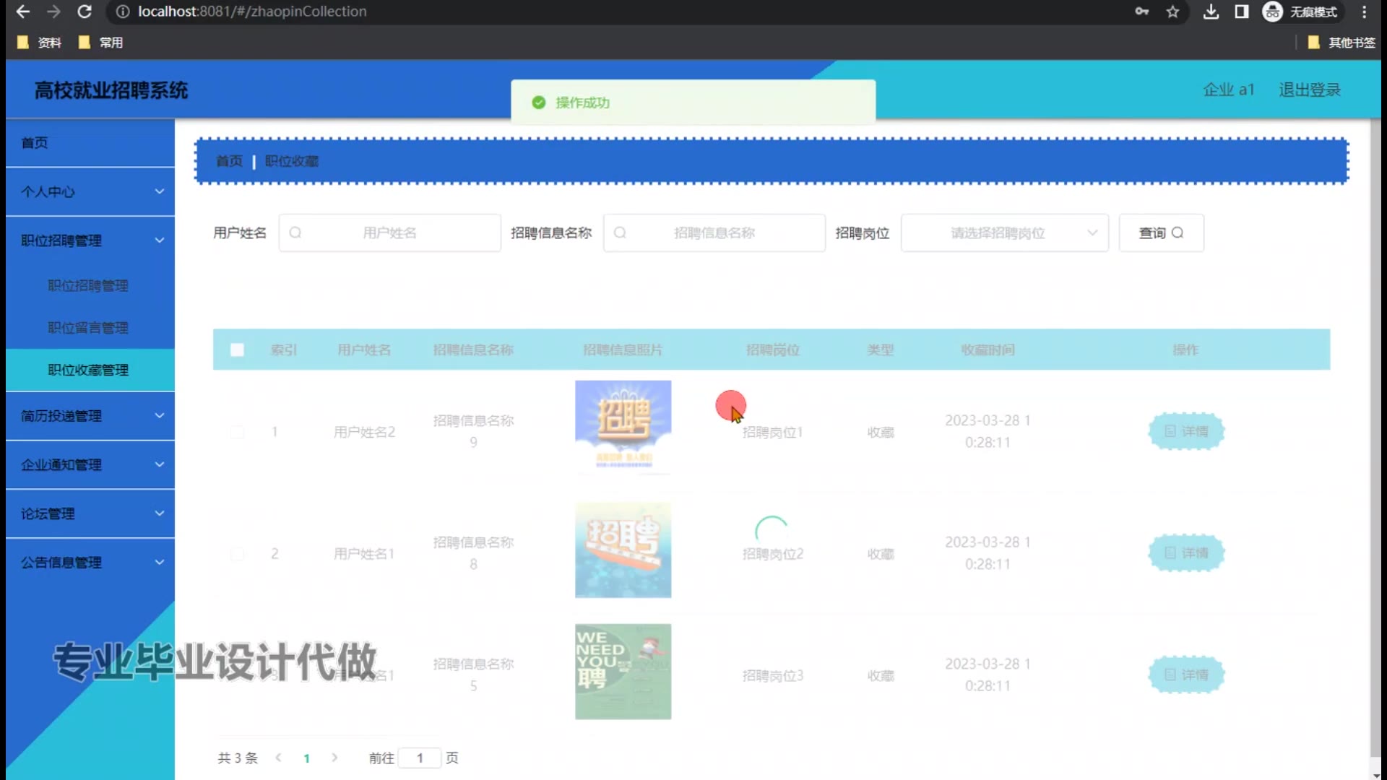Open the browser downloads icon
The height and width of the screenshot is (780, 1387).
tap(1211, 12)
